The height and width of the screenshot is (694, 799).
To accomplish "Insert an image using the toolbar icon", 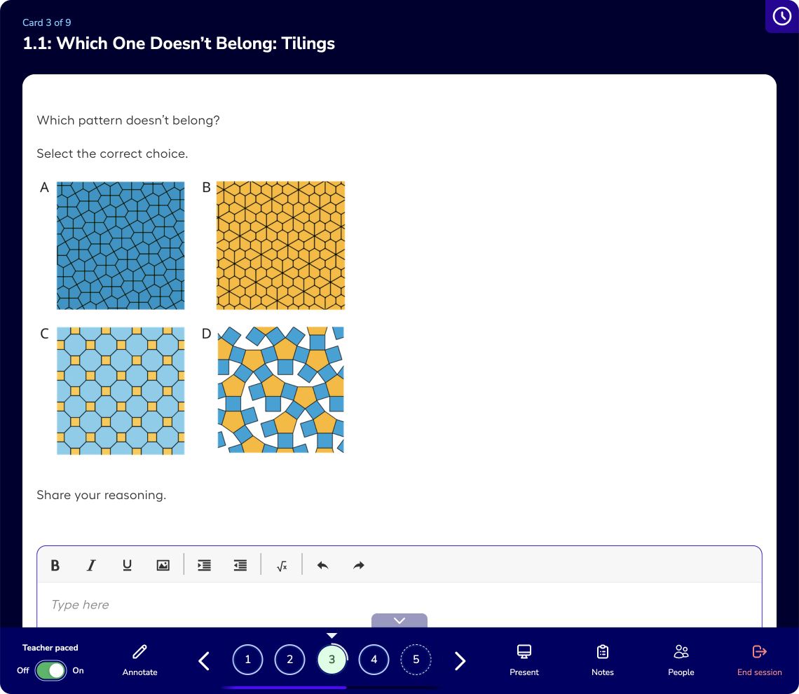I will click(163, 565).
